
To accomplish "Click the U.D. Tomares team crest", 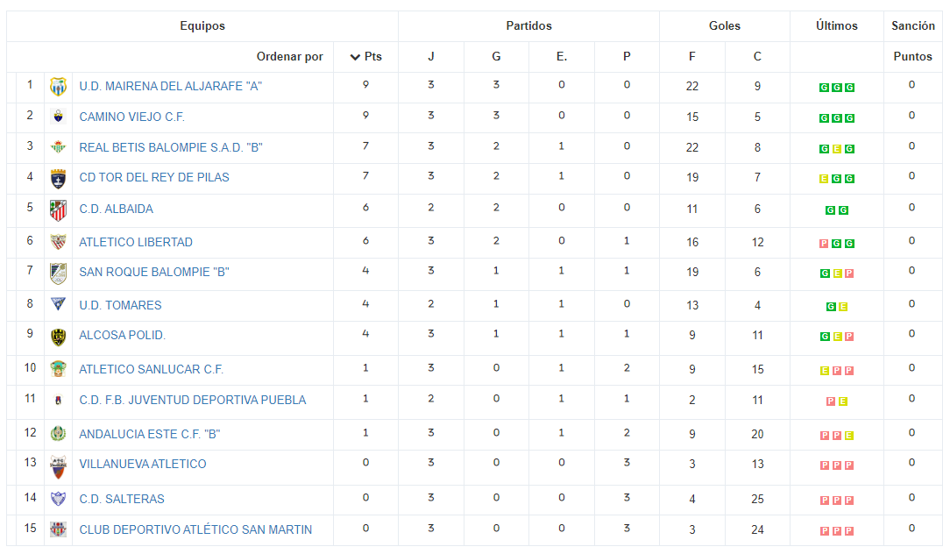I will coord(59,304).
